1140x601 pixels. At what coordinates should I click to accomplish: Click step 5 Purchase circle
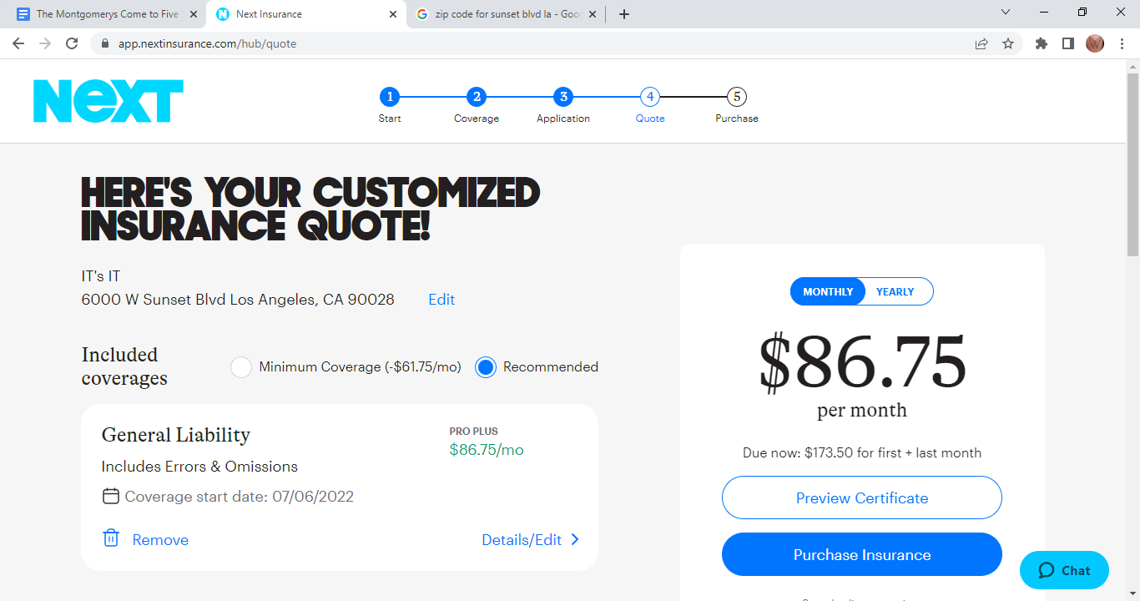(737, 97)
